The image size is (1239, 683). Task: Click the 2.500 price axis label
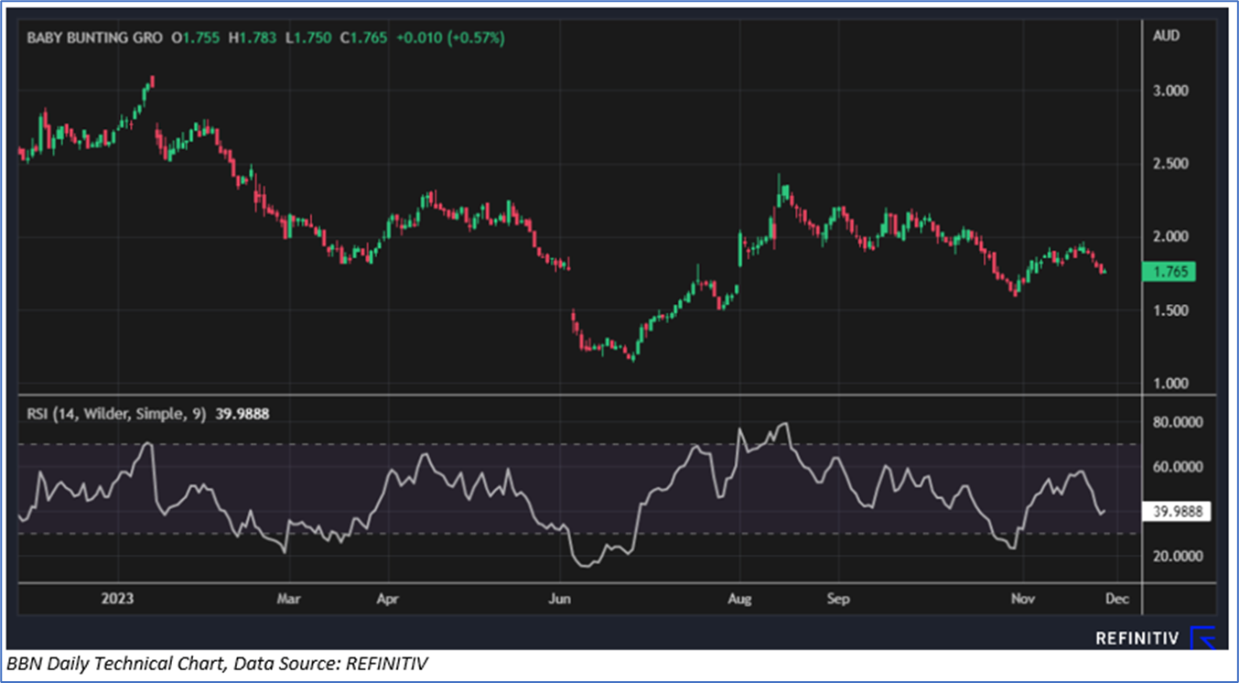tap(1170, 164)
